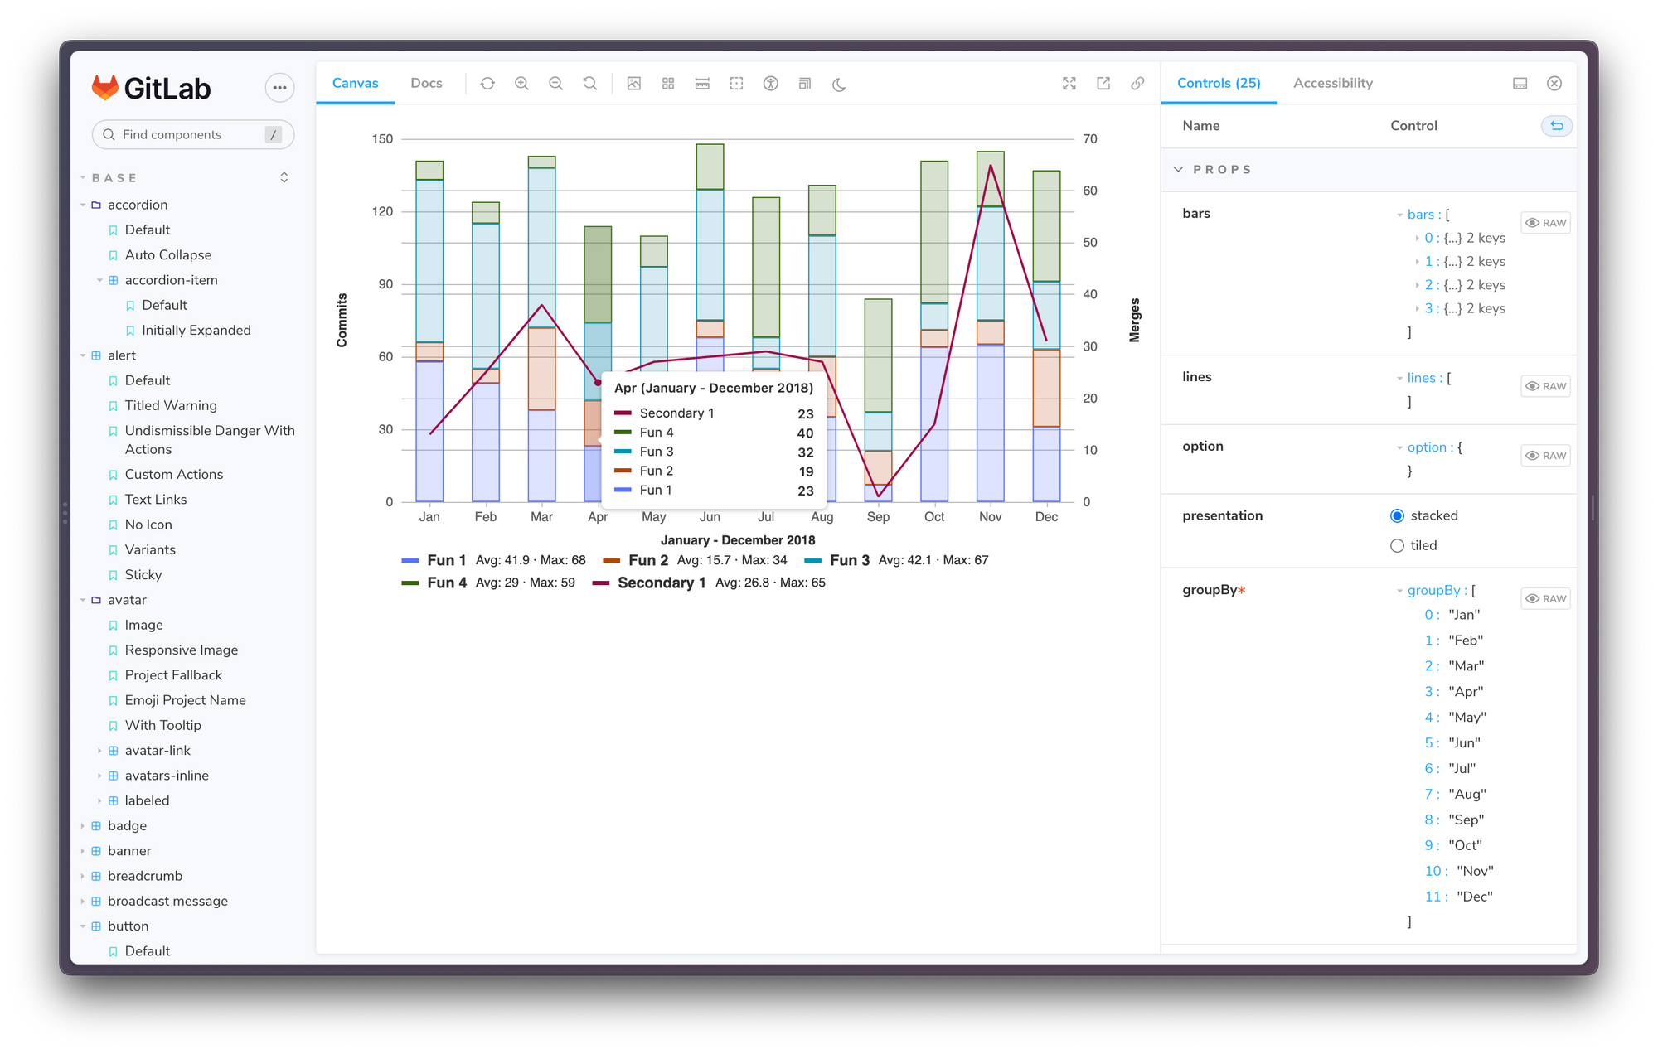The image size is (1658, 1054).
Task: Select the stacked presentation radio
Action: coord(1397,515)
